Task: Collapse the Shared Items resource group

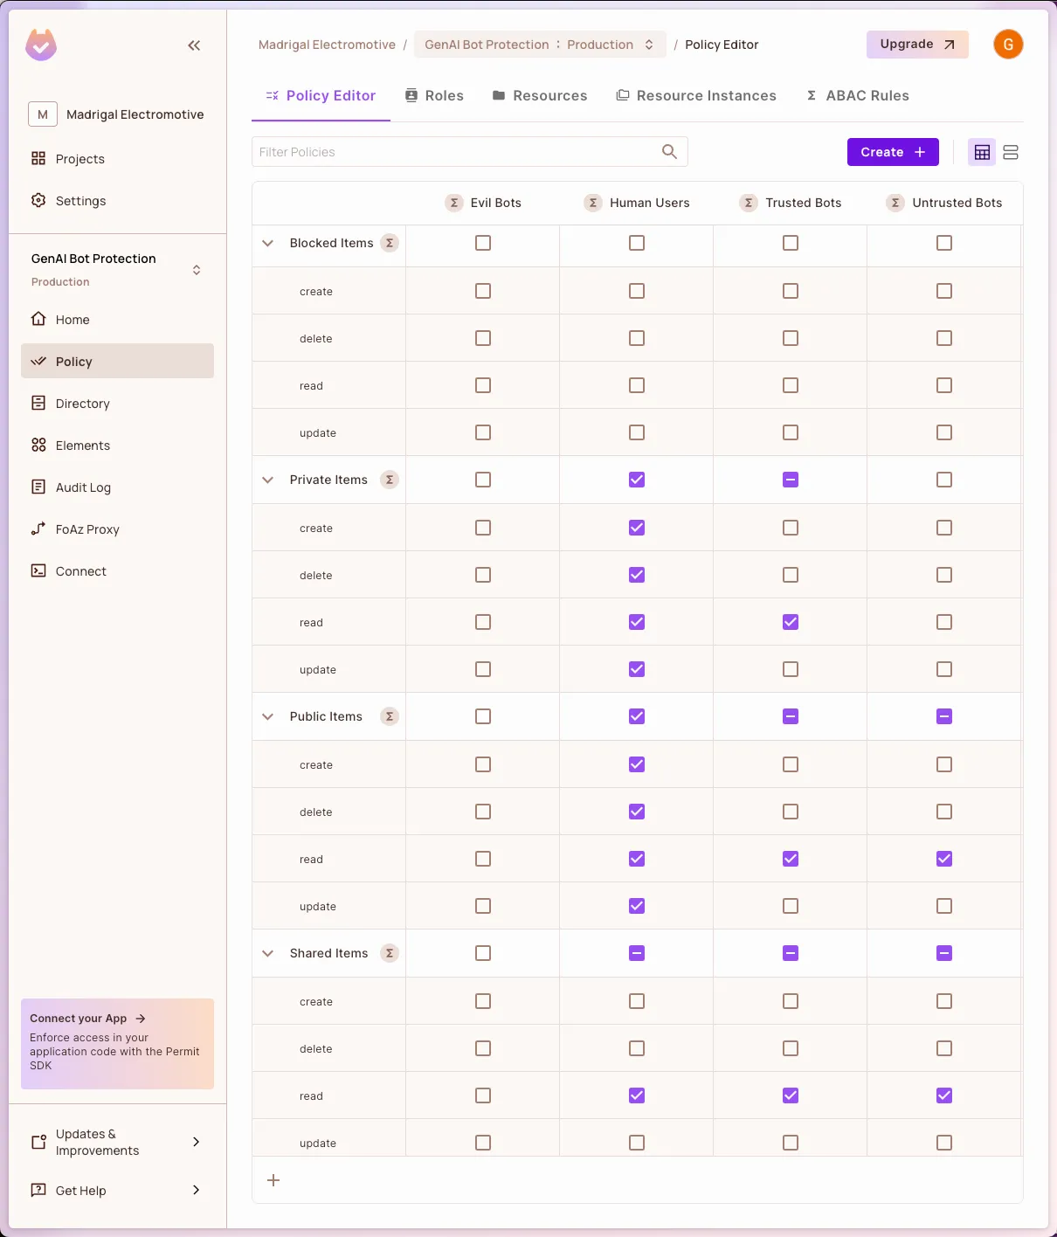Action: [x=268, y=953]
